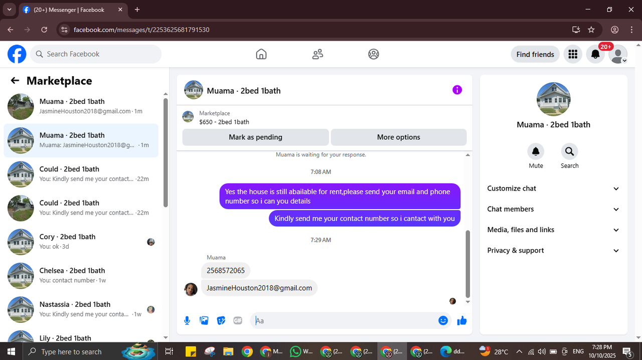Open the install app icon in address bar
Viewport: 642px width, 360px height.
coord(576,30)
